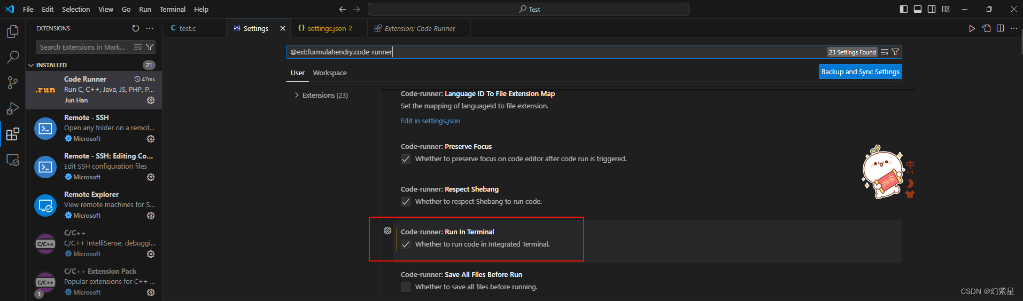Open gear menu for Run In Terminal setting
Image resolution: width=1023 pixels, height=301 pixels.
point(387,231)
